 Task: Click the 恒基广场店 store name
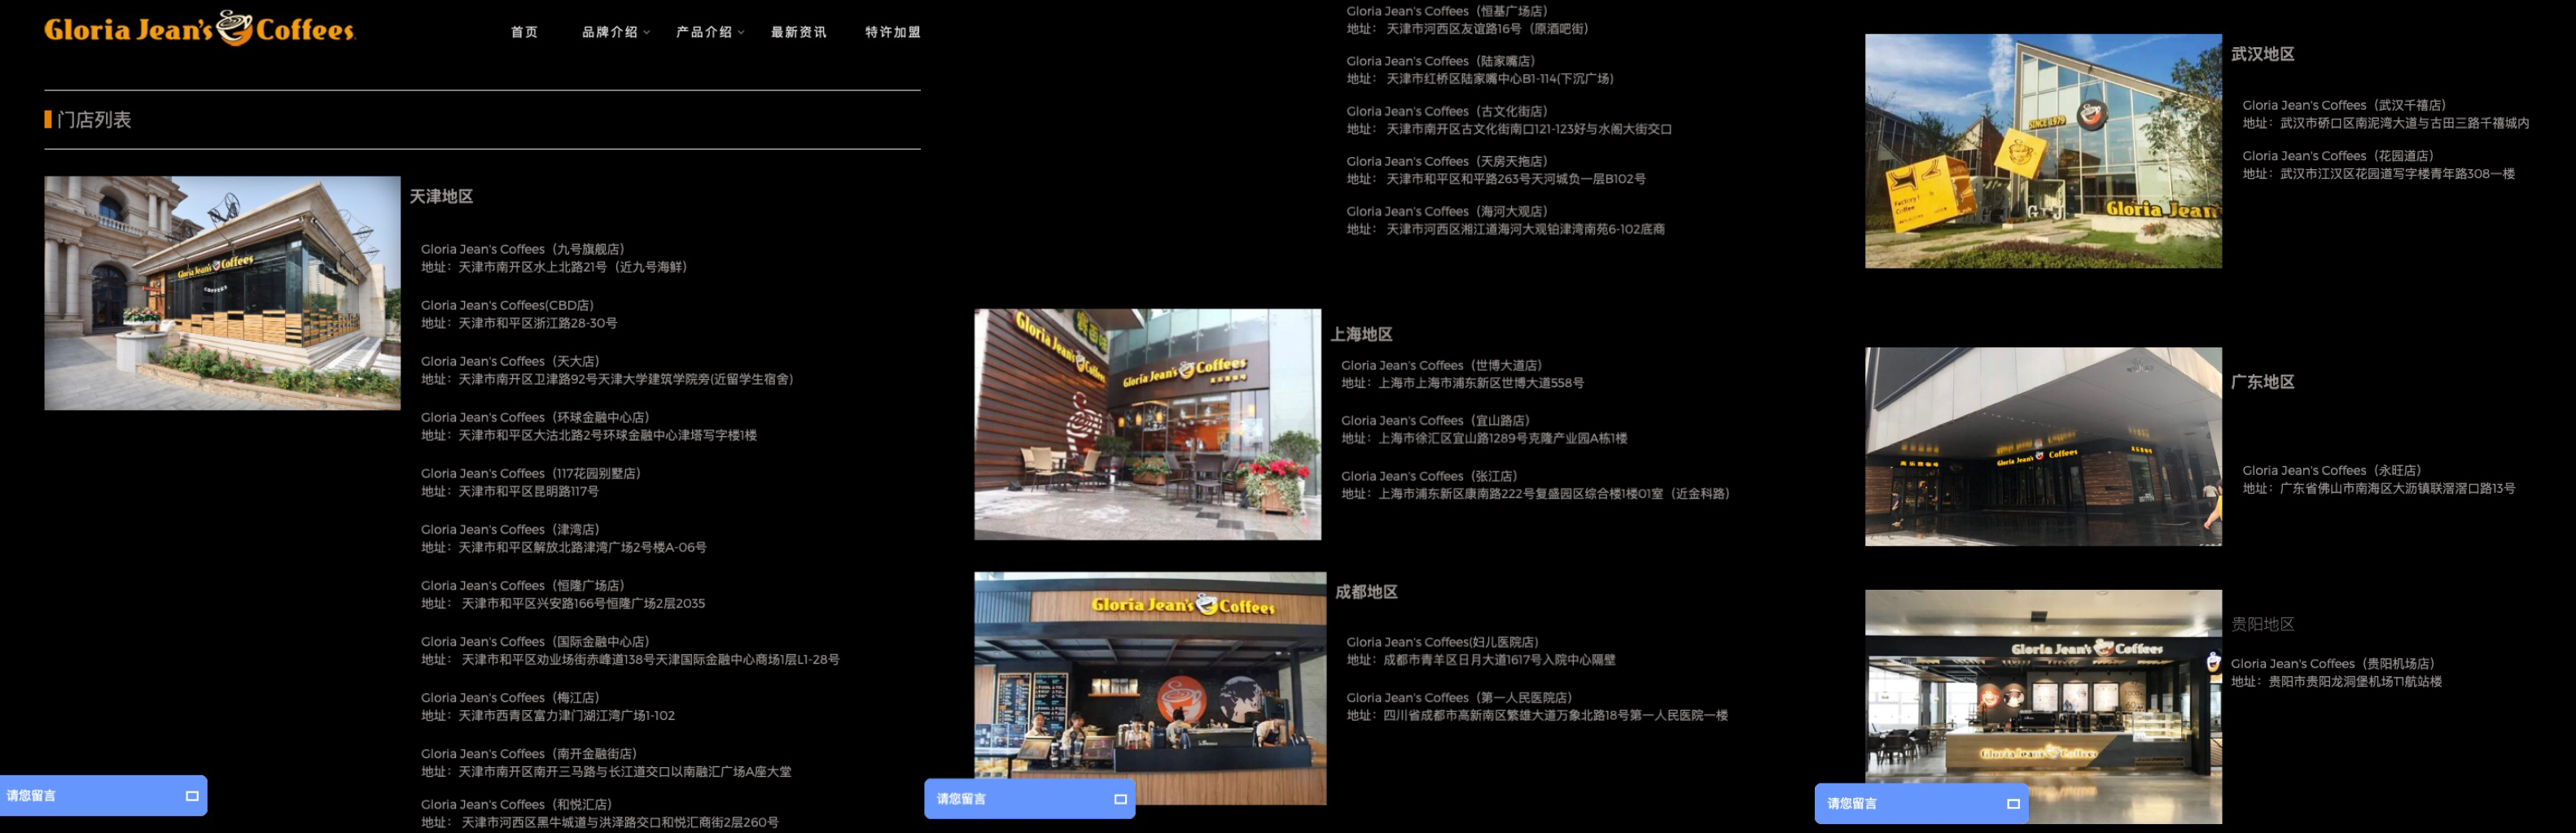1447,11
